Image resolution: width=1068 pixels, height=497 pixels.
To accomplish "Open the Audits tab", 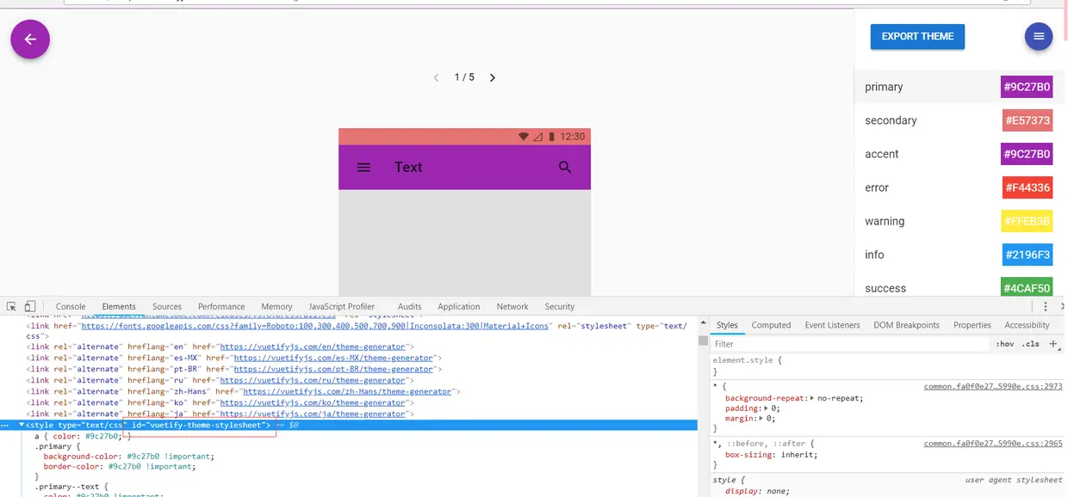I will click(x=410, y=306).
